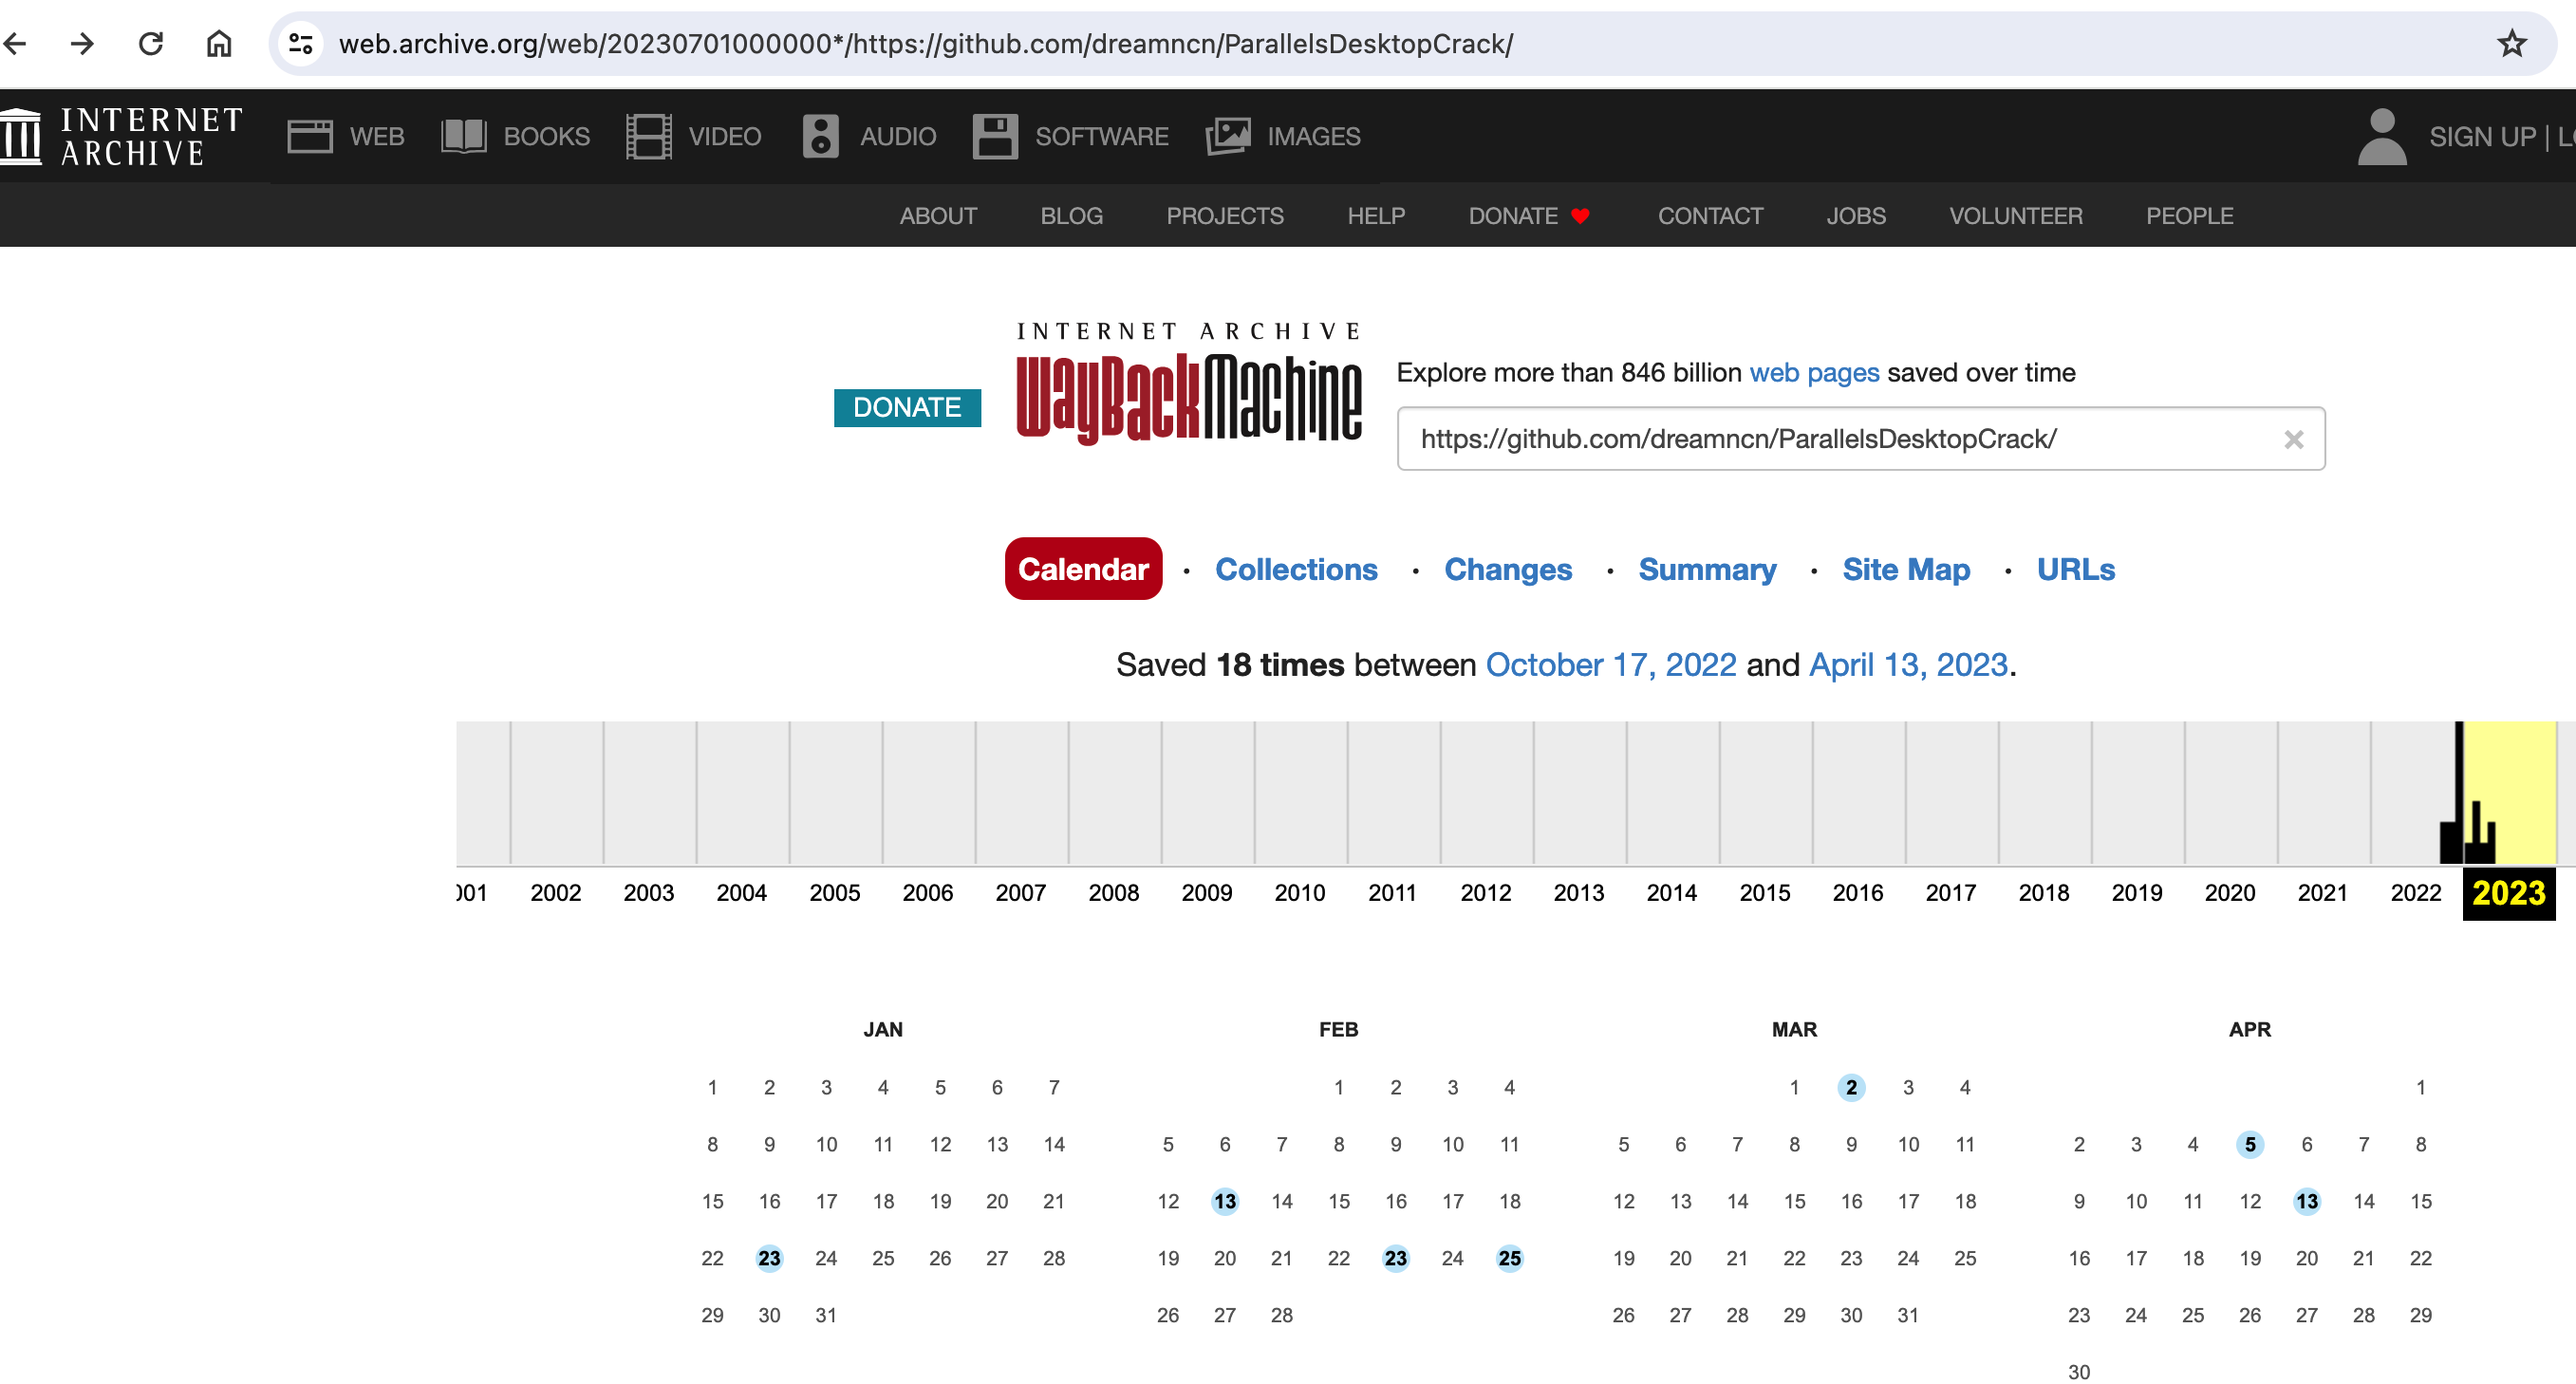
Task: Select 2022 in the year timeline
Action: click(x=2415, y=892)
